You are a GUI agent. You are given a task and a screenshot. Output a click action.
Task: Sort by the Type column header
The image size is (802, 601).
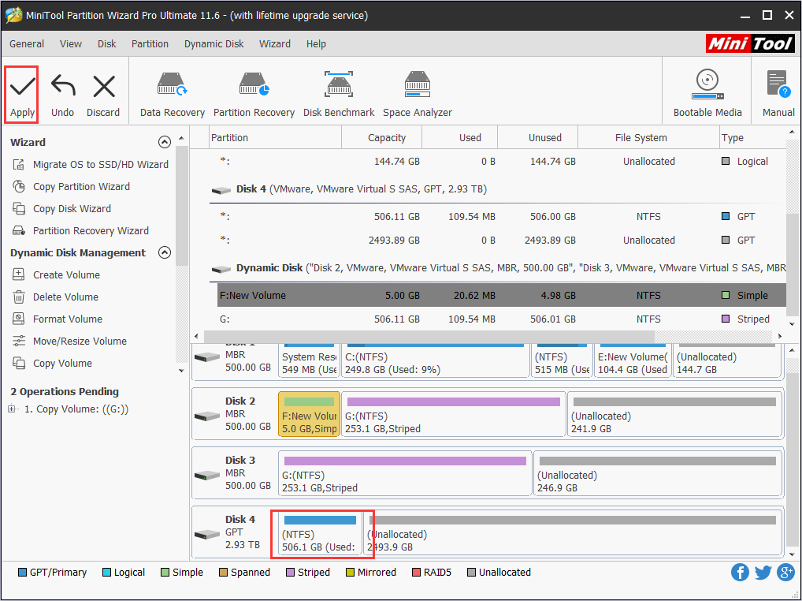pyautogui.click(x=752, y=138)
